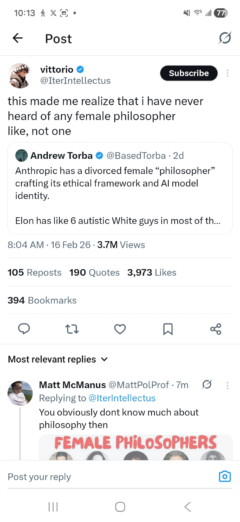Screen dimensions: 240x522
Task: Tap the back arrow to leave Post
Action: coord(18,38)
